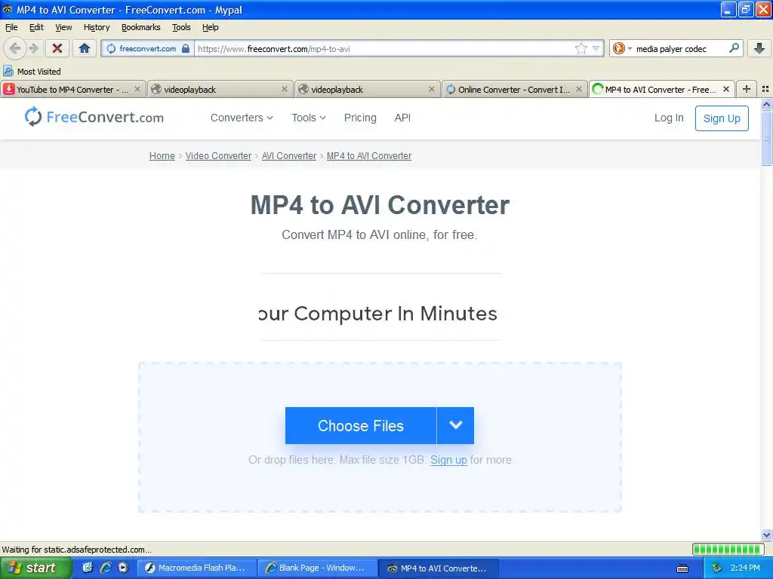Open MP4 to AVI Converter breadcrumb
The width and height of the screenshot is (773, 579).
pyautogui.click(x=368, y=155)
